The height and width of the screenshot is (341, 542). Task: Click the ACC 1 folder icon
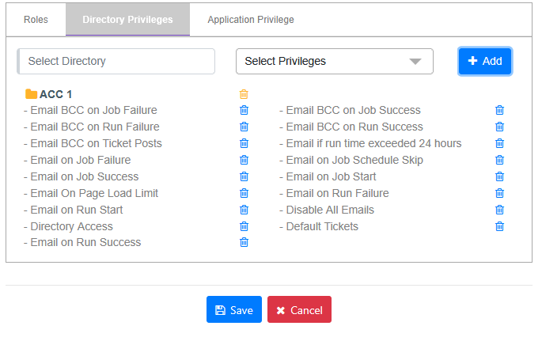pyautogui.click(x=32, y=94)
